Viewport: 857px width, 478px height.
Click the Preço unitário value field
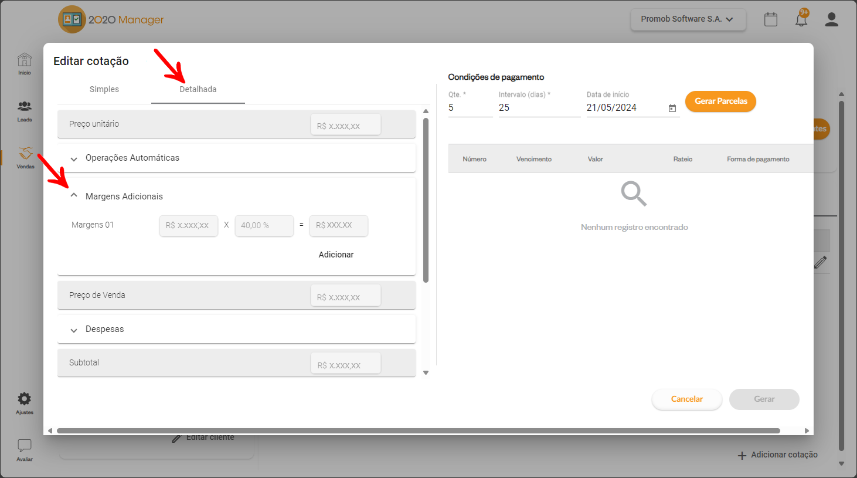point(346,124)
